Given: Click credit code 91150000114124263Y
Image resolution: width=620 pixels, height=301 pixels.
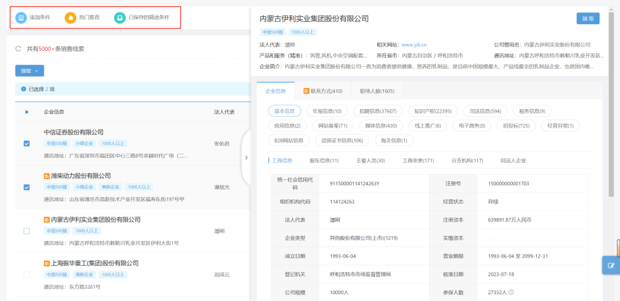Looking at the screenshot, I should coord(355,183).
